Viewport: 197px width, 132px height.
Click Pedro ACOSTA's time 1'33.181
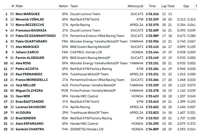click(152, 69)
